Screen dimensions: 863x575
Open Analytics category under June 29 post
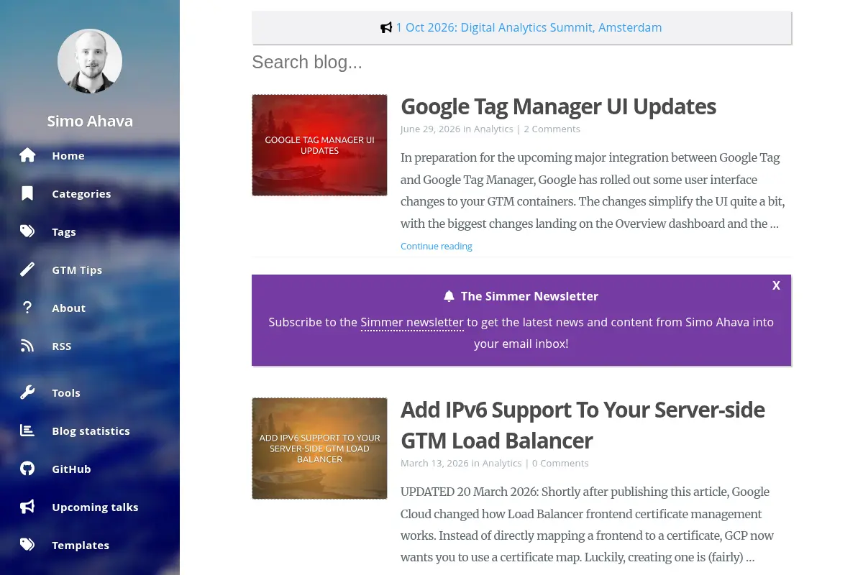[x=493, y=129]
